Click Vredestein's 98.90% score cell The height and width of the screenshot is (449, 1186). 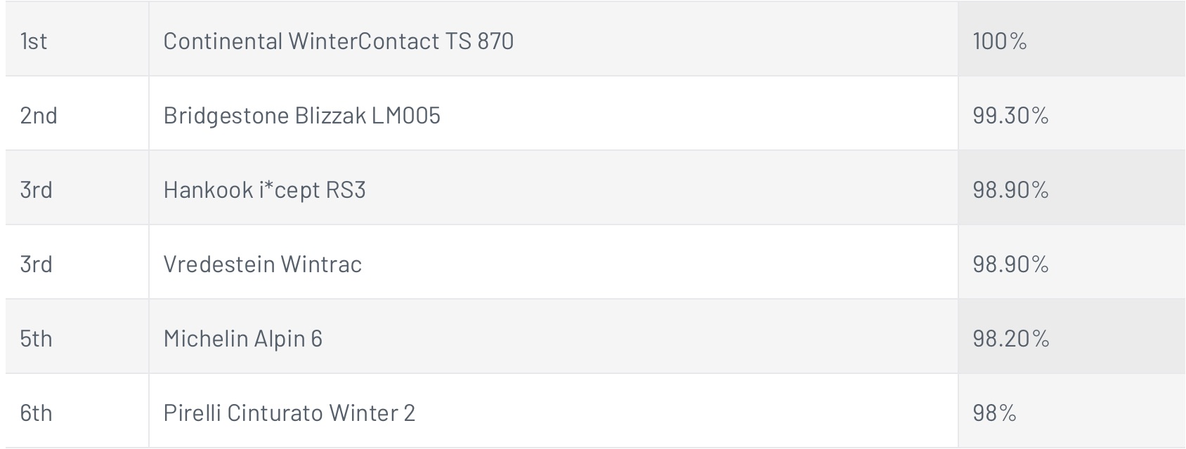click(x=1071, y=262)
